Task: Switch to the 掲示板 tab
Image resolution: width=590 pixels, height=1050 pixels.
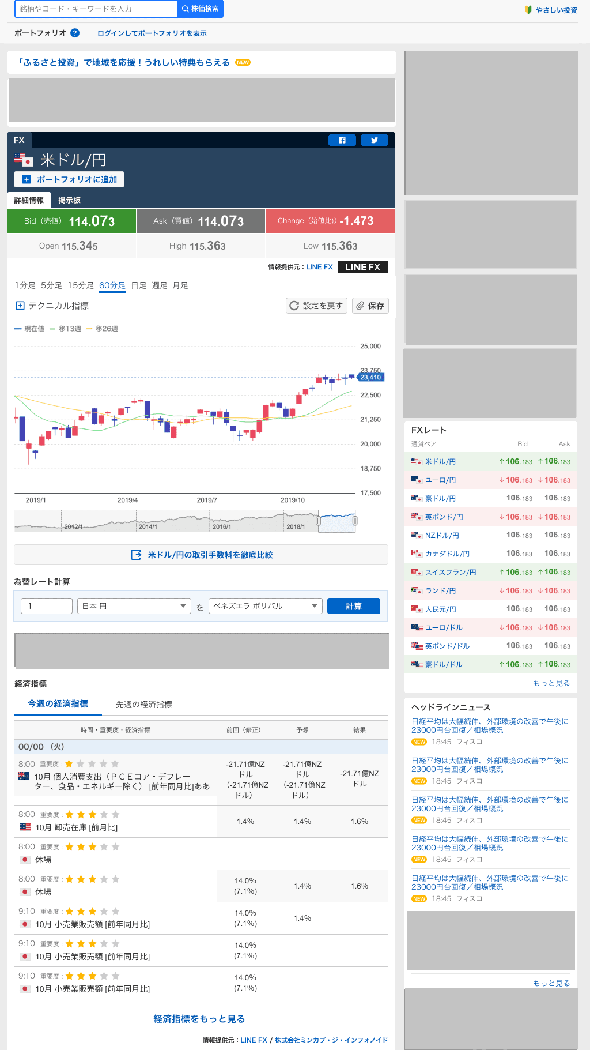Action: [69, 200]
